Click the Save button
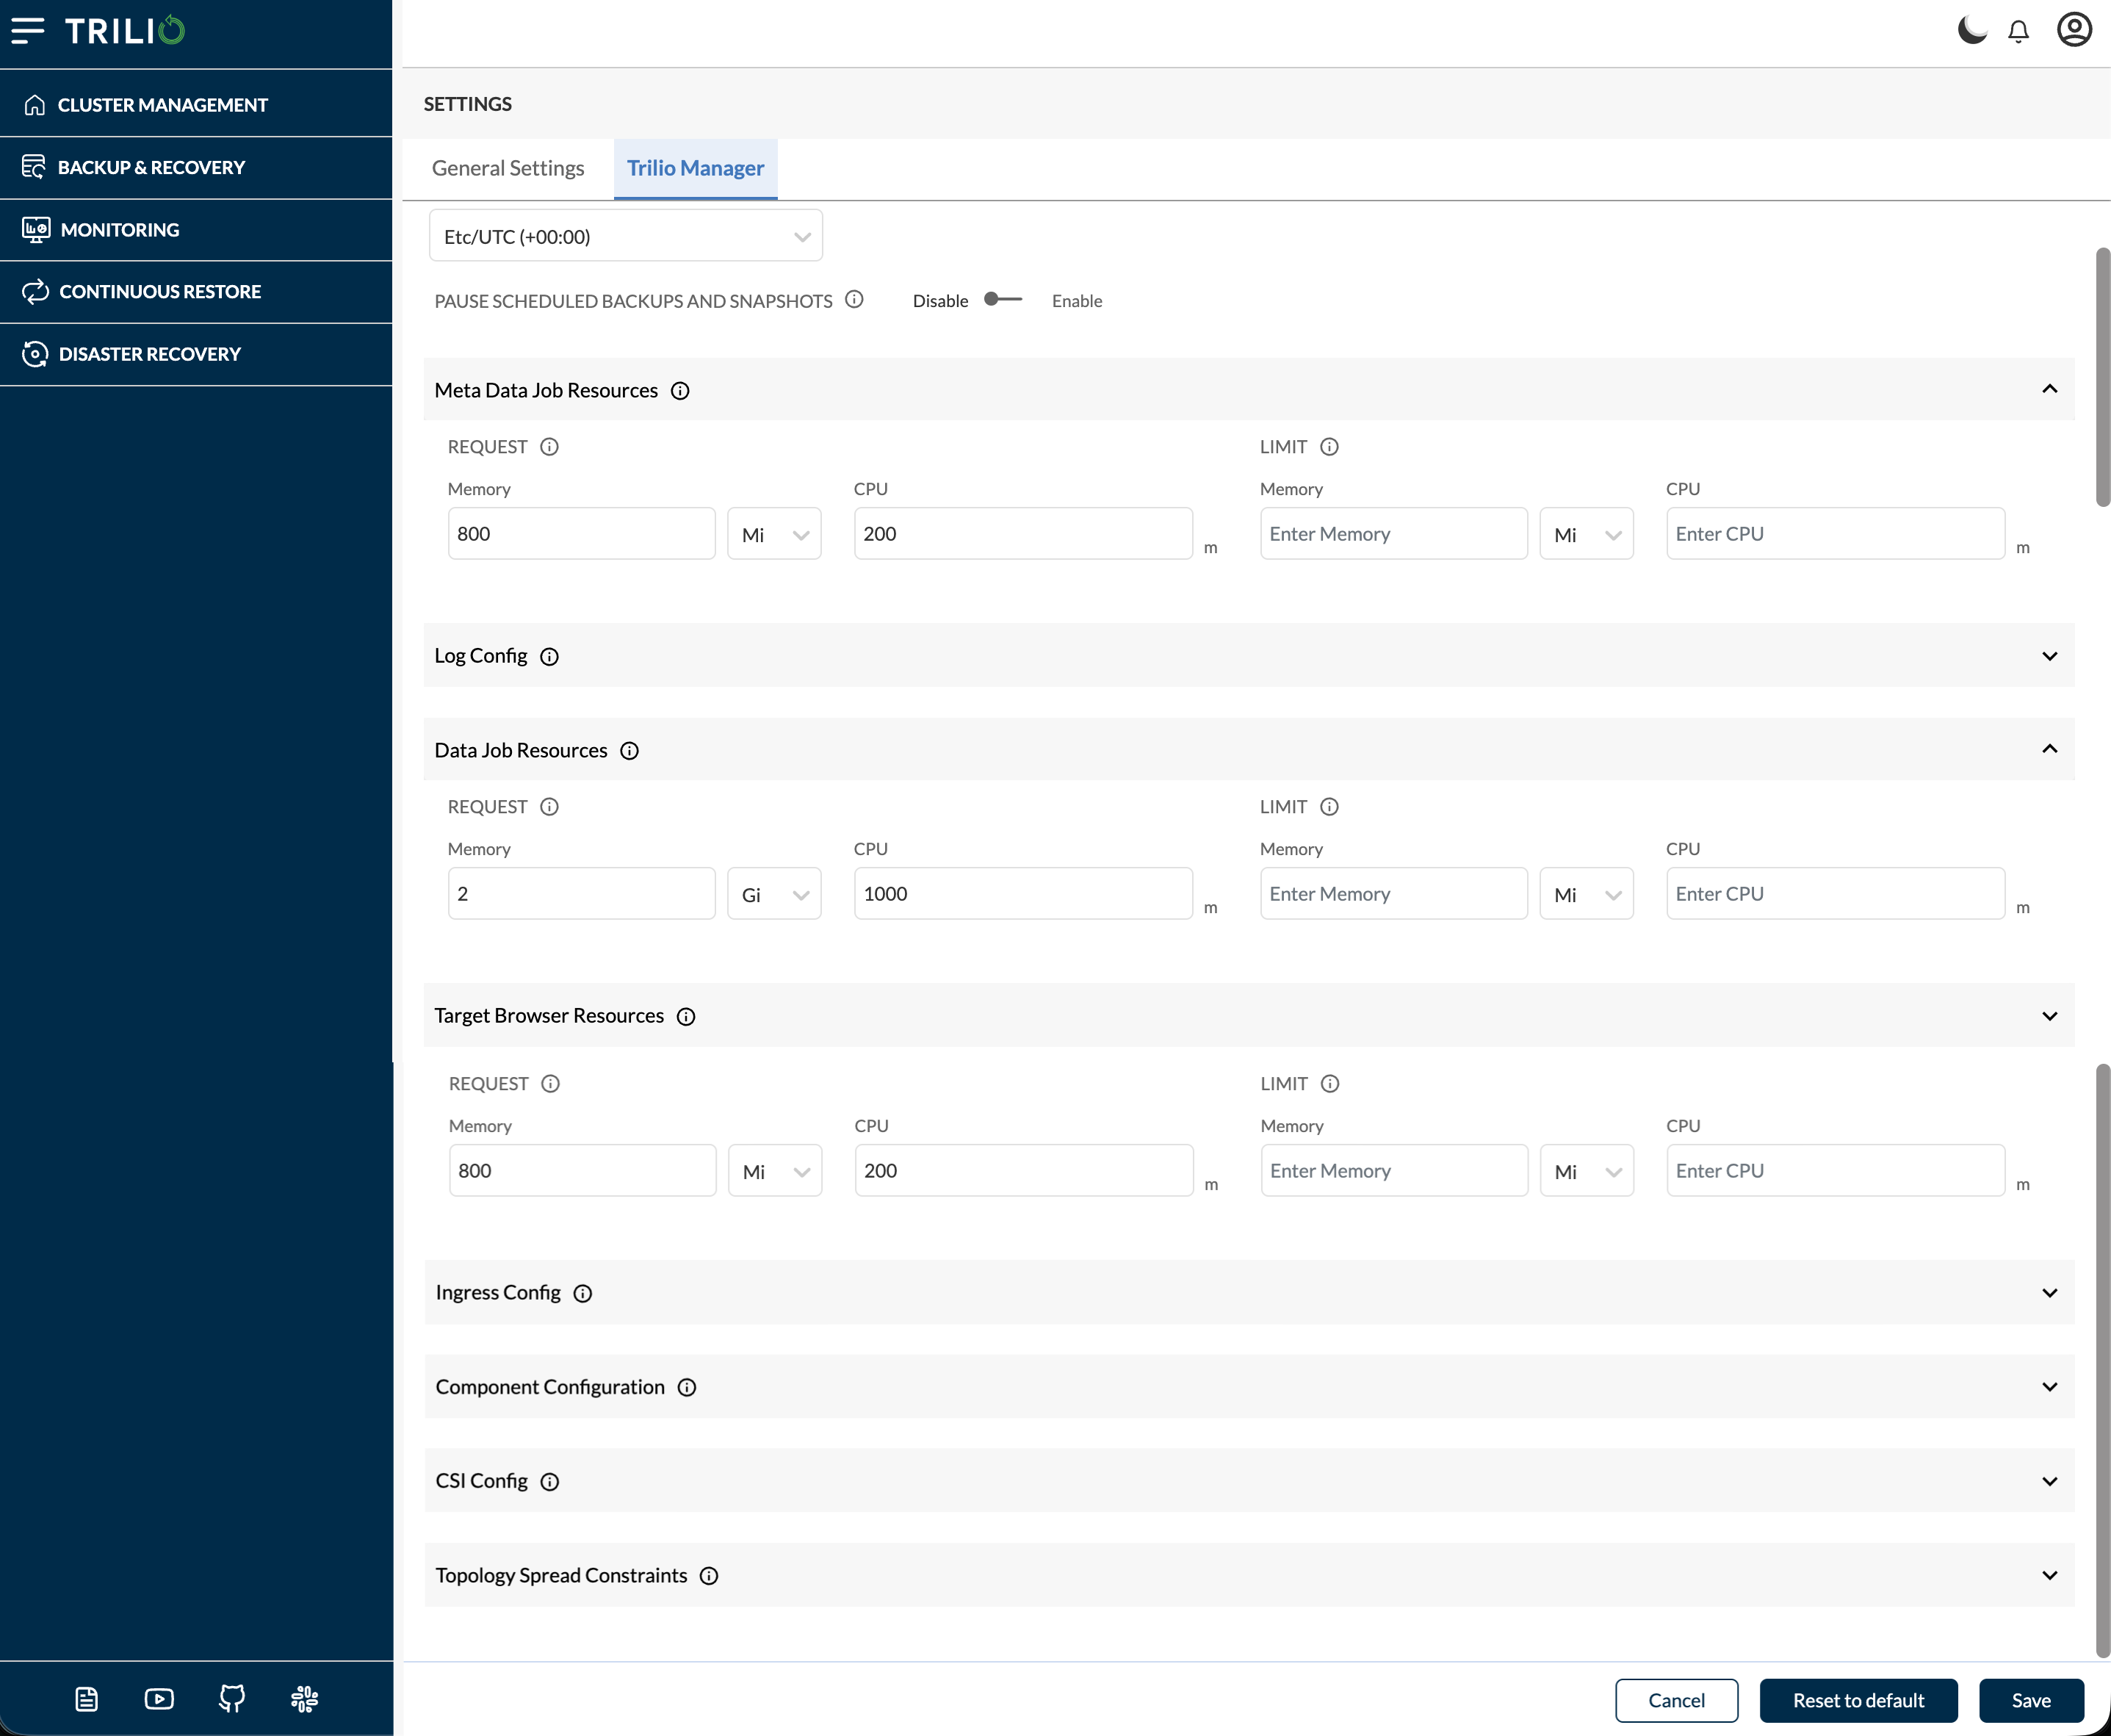Screen dimensions: 2111x1736 2030,1700
